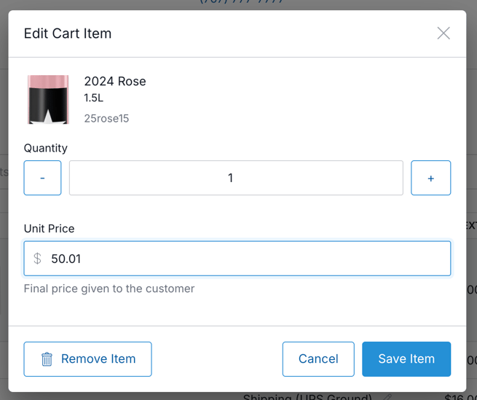Click the 25rose15 SKU text

[106, 119]
